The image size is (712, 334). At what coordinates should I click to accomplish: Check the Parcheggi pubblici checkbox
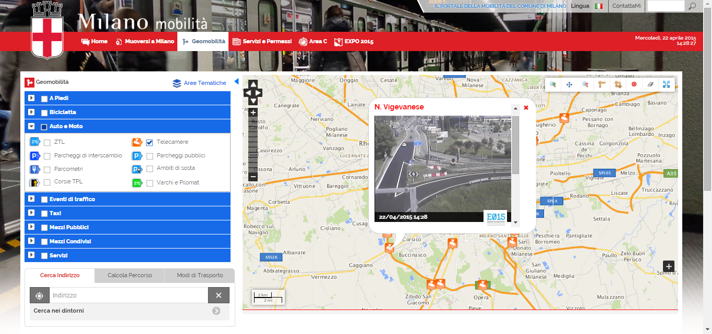150,156
